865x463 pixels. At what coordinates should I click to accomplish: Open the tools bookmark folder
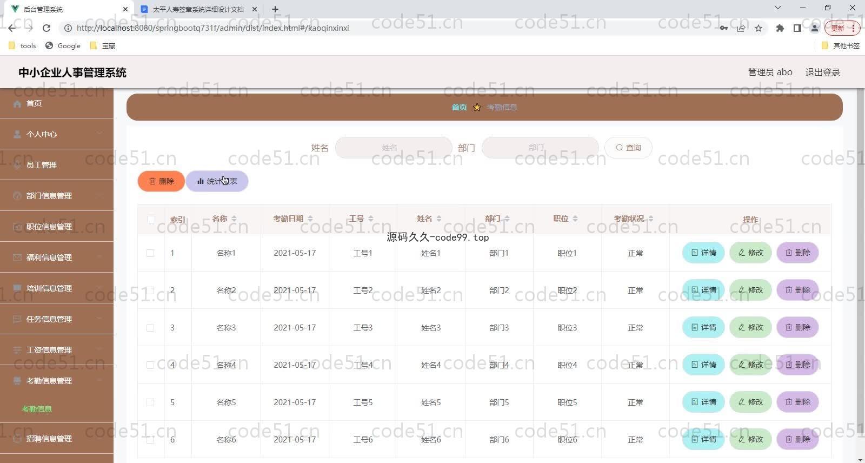22,46
